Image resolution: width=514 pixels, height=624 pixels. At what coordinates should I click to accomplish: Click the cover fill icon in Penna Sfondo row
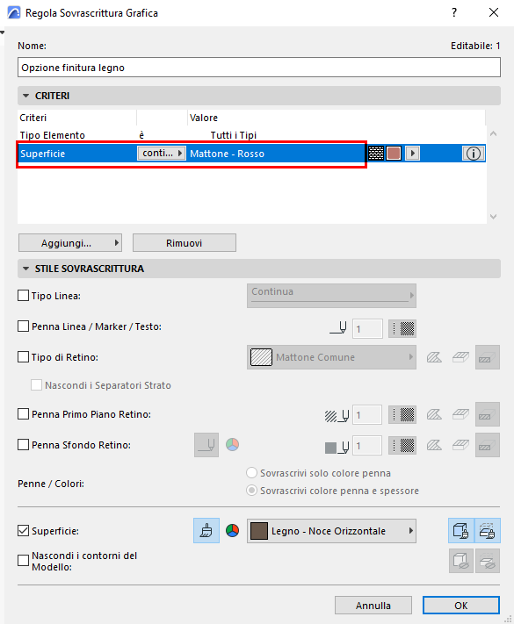coord(460,445)
